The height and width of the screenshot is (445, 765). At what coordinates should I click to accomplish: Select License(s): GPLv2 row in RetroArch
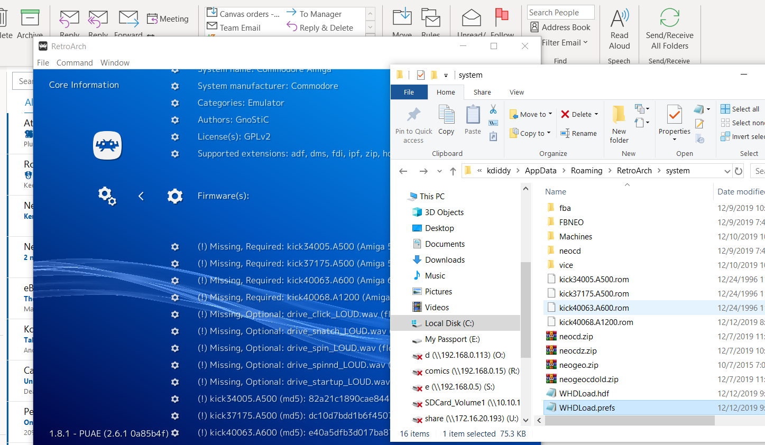(x=234, y=136)
